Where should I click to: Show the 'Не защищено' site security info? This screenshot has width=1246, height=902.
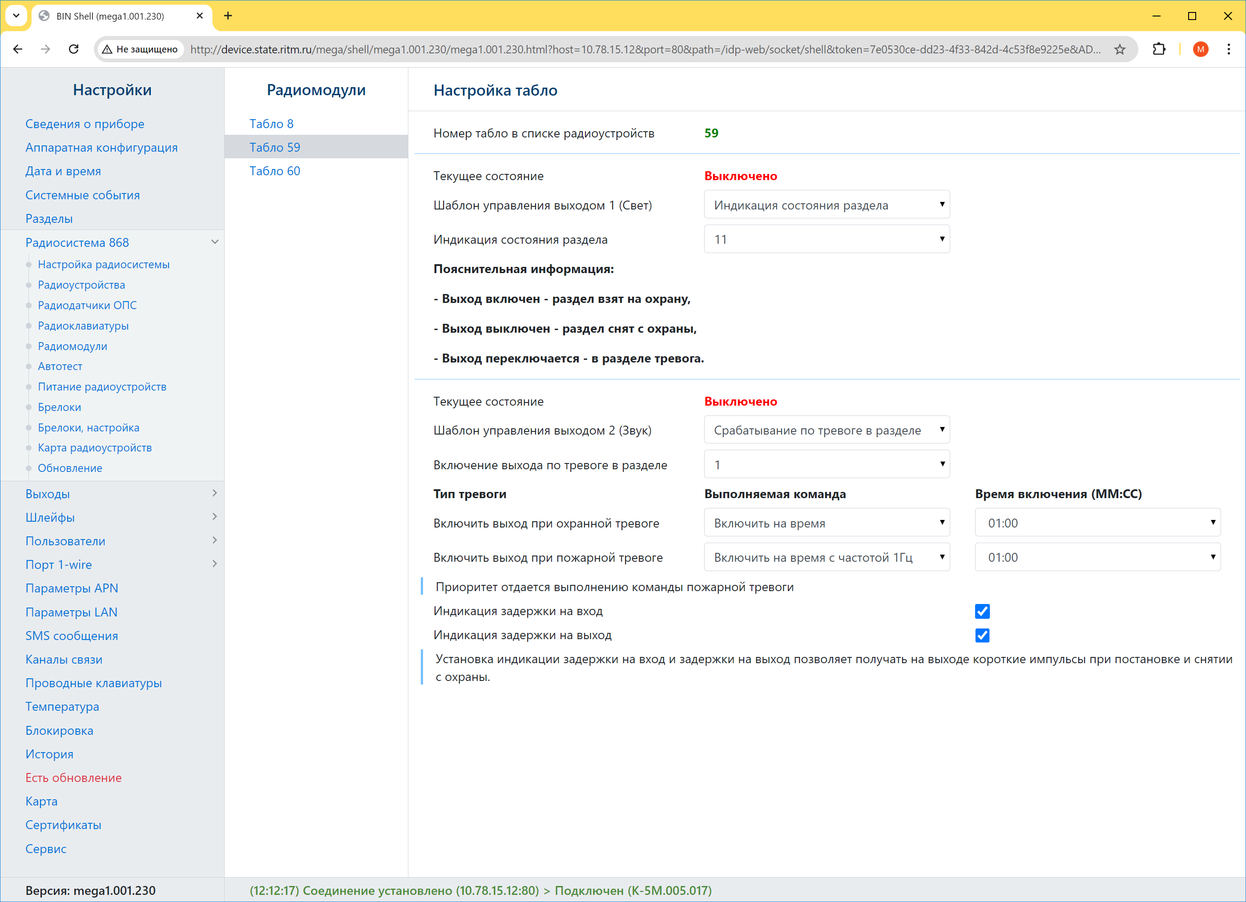coord(141,49)
